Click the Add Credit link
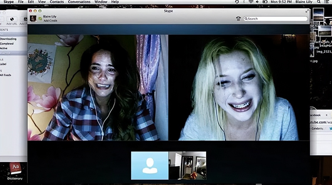The height and width of the screenshot is (185, 332). pyautogui.click(x=50, y=21)
